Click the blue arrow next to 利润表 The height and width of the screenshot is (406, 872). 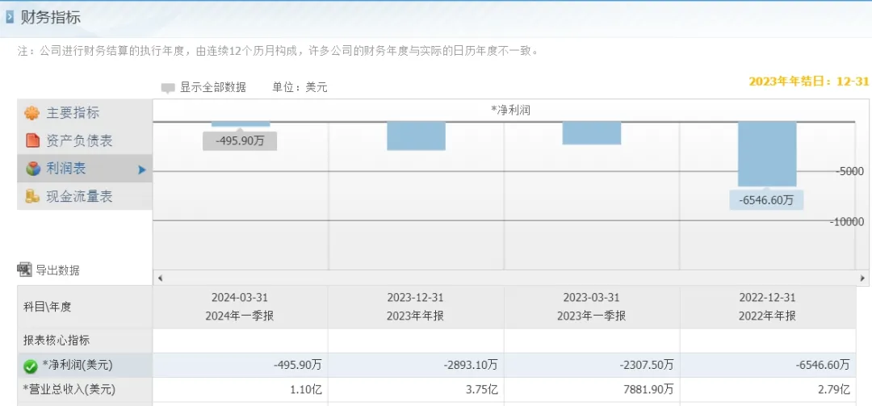142,170
